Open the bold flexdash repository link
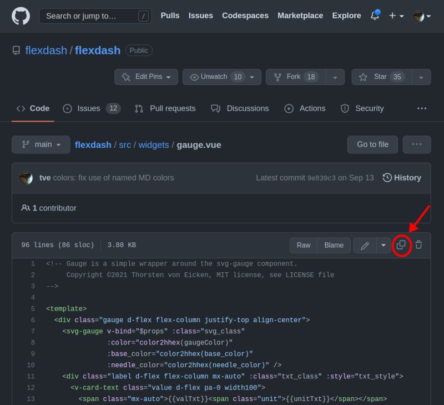The height and width of the screenshot is (405, 444). [x=98, y=51]
